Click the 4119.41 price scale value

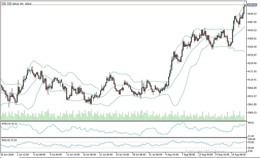[252, 80]
